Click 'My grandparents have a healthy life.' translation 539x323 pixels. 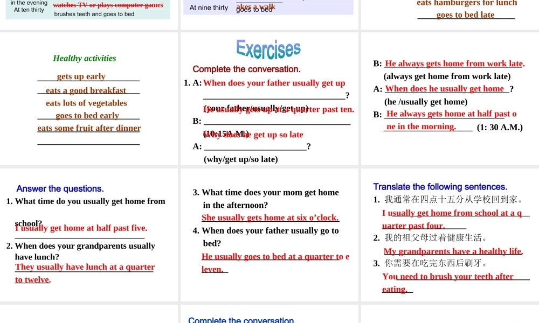point(453,251)
